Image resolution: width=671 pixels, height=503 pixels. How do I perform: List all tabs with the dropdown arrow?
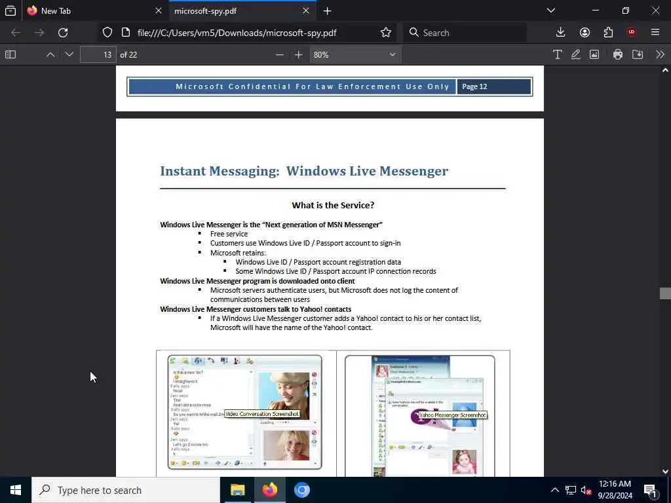[551, 10]
